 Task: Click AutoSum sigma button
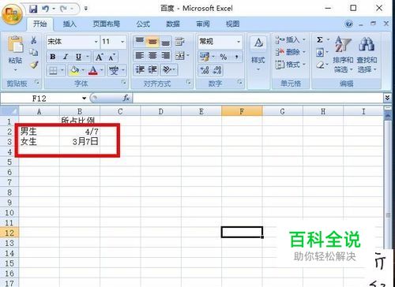pyautogui.click(x=320, y=40)
